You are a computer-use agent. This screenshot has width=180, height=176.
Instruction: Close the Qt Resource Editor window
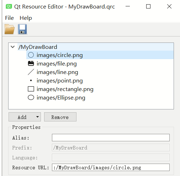(169, 6)
